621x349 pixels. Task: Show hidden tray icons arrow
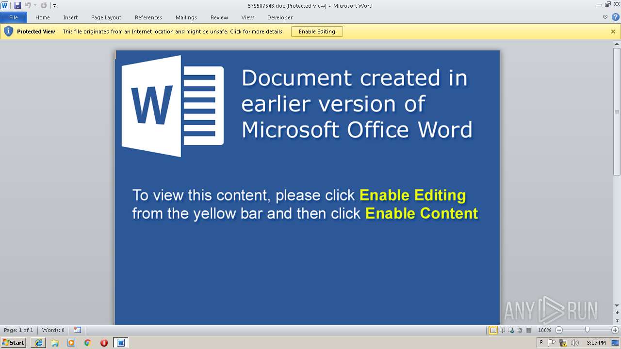point(541,343)
